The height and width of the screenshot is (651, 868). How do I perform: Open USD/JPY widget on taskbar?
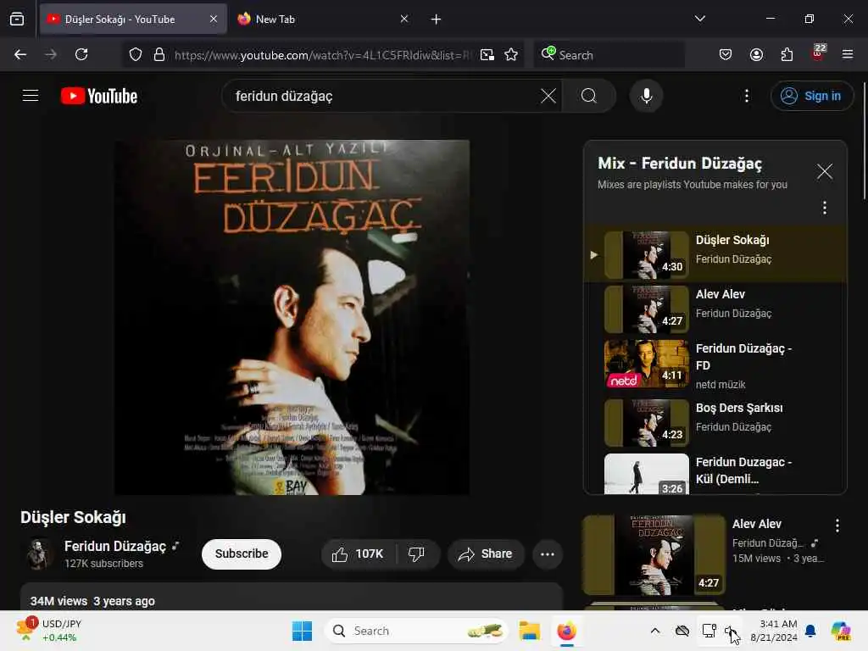point(50,631)
